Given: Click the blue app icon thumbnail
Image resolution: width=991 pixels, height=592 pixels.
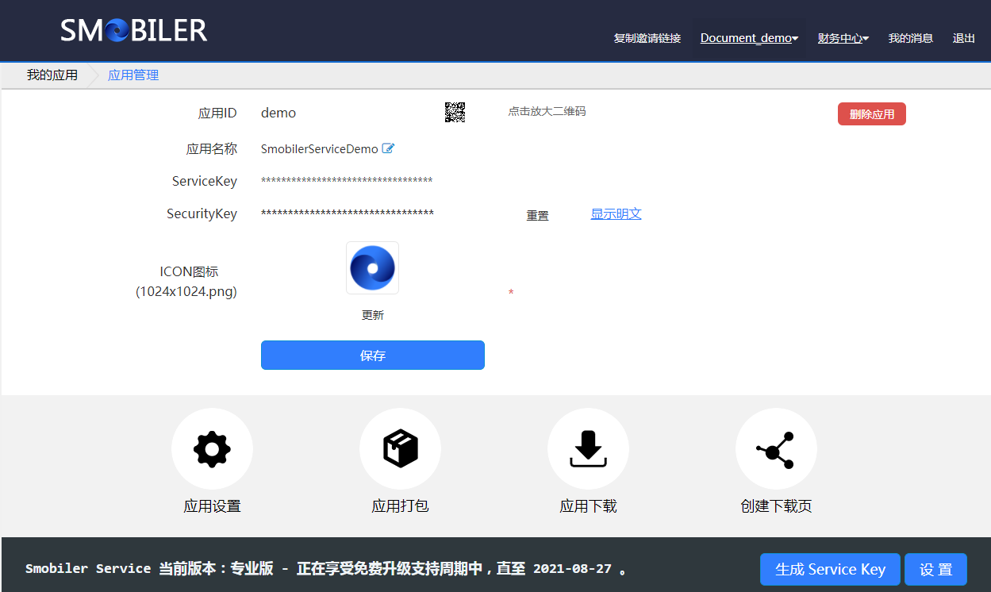Looking at the screenshot, I should pyautogui.click(x=372, y=268).
